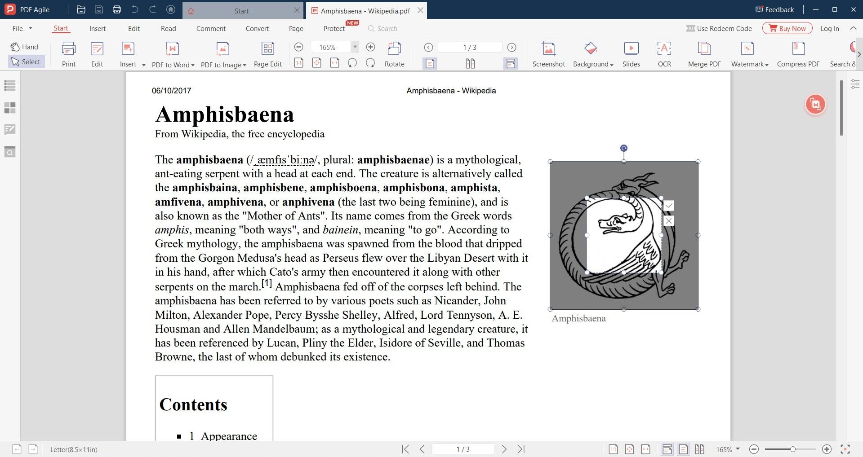The image size is (863, 457).
Task: Open the 165% zoom level dropdown in ribbon
Action: [x=355, y=47]
